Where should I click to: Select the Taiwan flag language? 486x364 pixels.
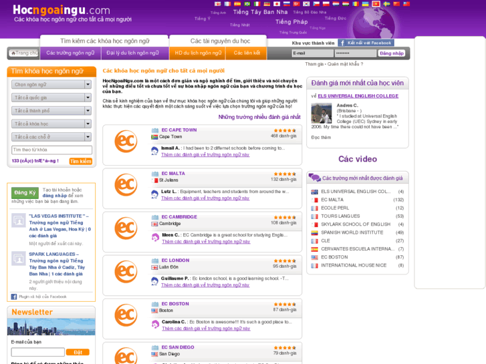[x=406, y=4]
